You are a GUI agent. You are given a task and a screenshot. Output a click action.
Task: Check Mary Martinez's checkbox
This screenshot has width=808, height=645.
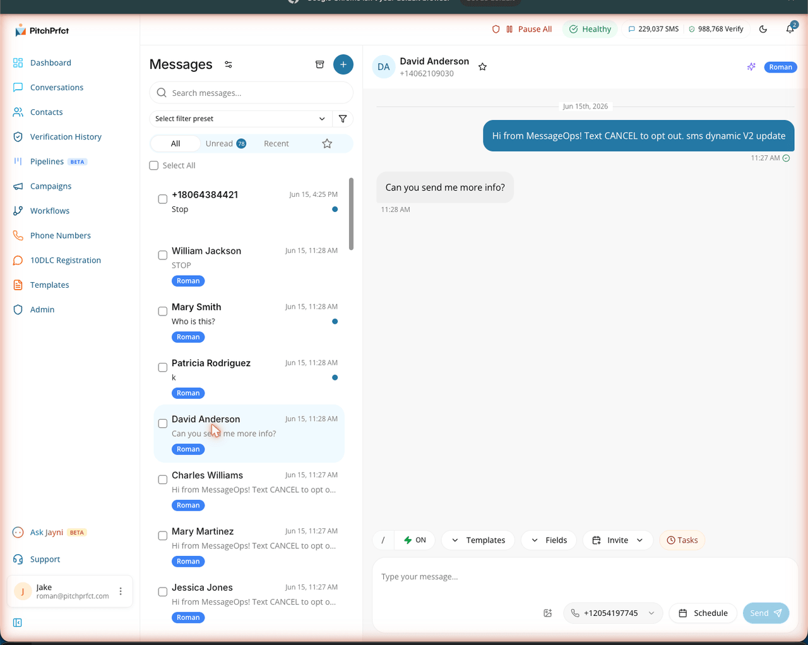162,536
